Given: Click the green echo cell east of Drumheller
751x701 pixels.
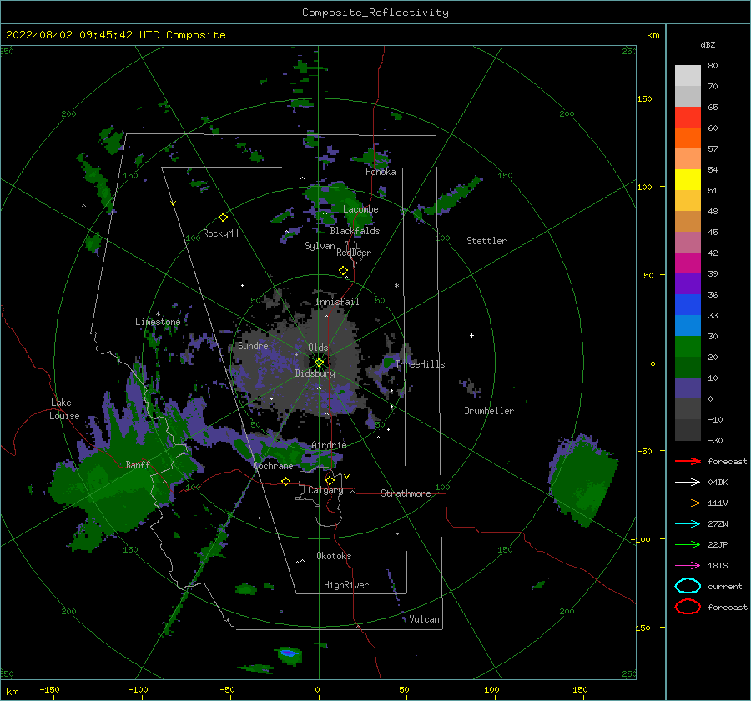Looking at the screenshot, I should click(583, 481).
